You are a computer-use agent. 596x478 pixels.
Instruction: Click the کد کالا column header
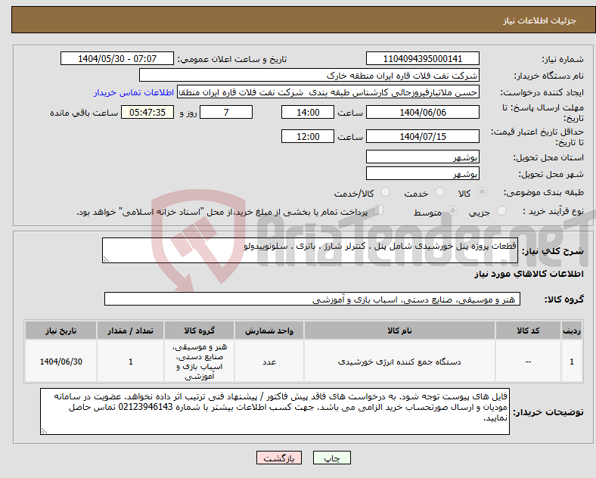(x=528, y=331)
